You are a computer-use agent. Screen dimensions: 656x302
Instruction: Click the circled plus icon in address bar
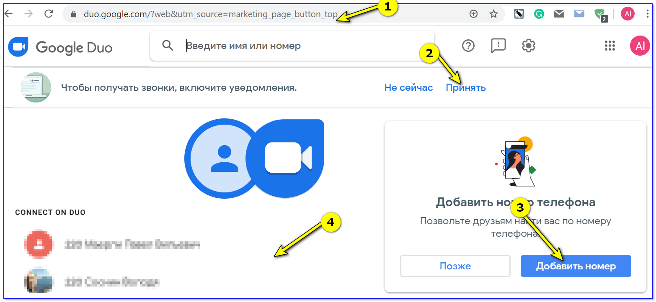tap(473, 14)
